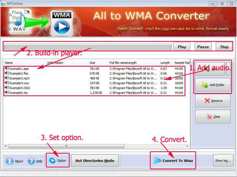Image resolution: width=237 pixels, height=177 pixels.
Task: Pause the built-in player
Action: 203,47
